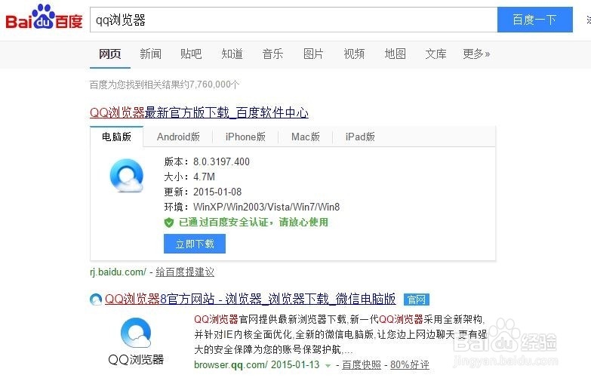
Task: Switch to the iPad版 tab
Action: click(x=360, y=137)
